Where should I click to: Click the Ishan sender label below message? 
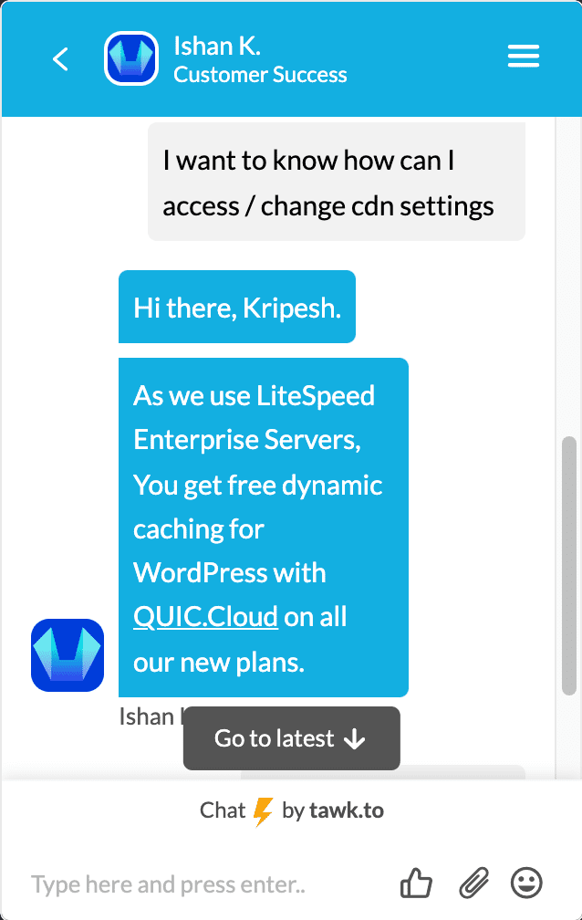tap(146, 717)
